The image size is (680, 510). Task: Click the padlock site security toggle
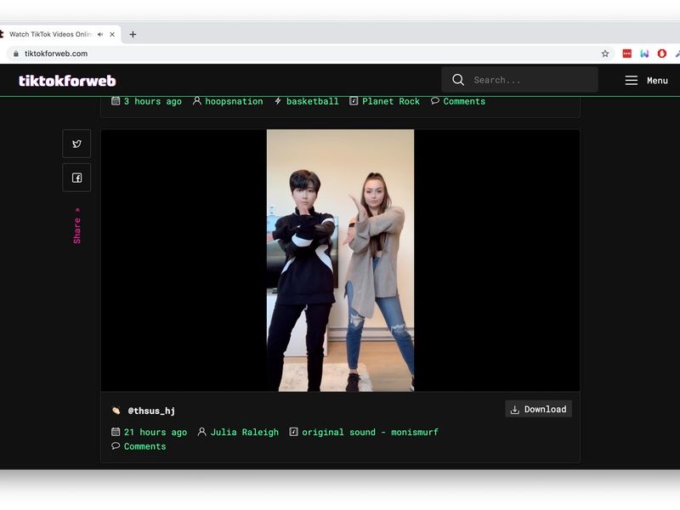[15, 53]
